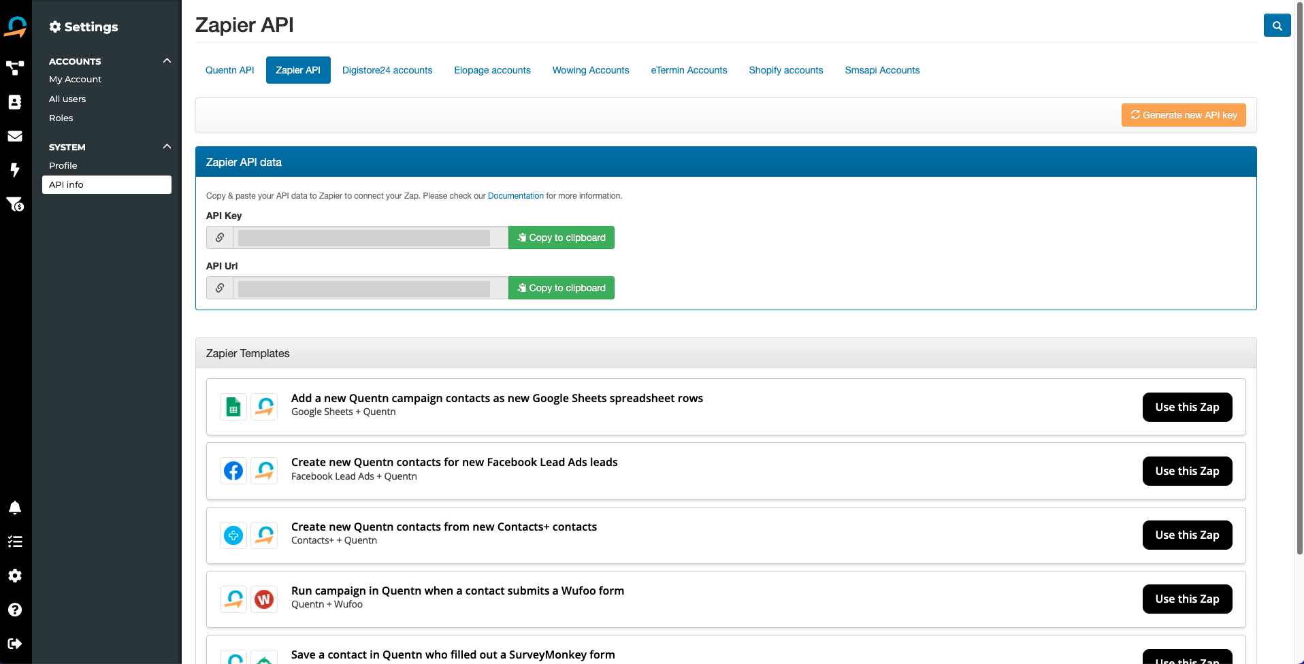This screenshot has width=1304, height=664.
Task: Use this Zap for Facebook Lead Ads
Action: click(1187, 471)
